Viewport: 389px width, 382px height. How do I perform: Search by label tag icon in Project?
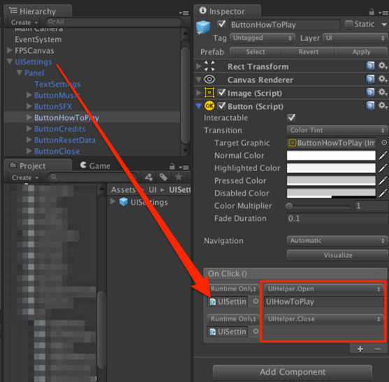tap(163, 177)
